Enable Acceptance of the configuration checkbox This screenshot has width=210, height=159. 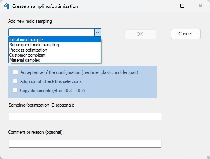coord(15,72)
